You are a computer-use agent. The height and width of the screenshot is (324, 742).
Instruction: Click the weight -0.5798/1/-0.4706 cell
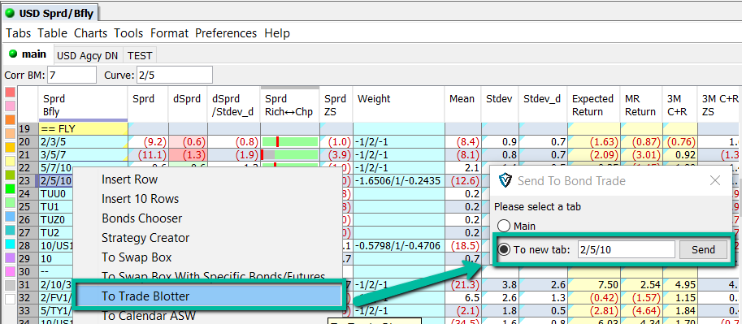[x=398, y=246]
